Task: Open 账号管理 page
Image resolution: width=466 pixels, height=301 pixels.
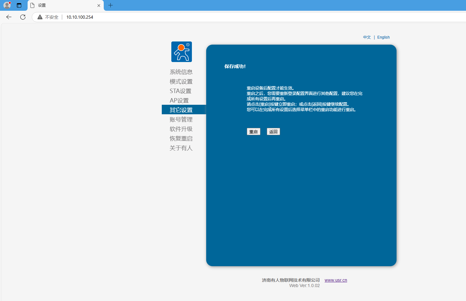Action: pyautogui.click(x=181, y=120)
